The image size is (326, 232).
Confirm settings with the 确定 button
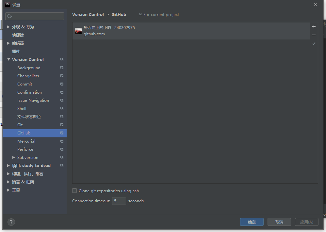click(252, 222)
